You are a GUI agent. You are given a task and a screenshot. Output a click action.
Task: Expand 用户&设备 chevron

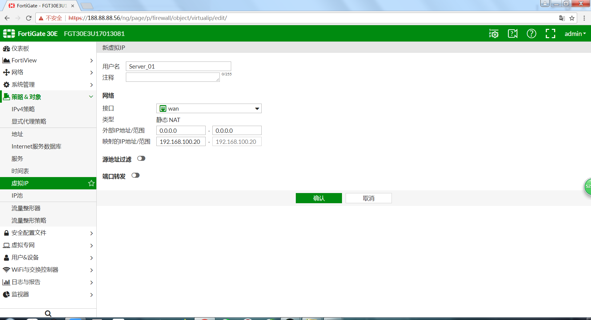point(91,258)
